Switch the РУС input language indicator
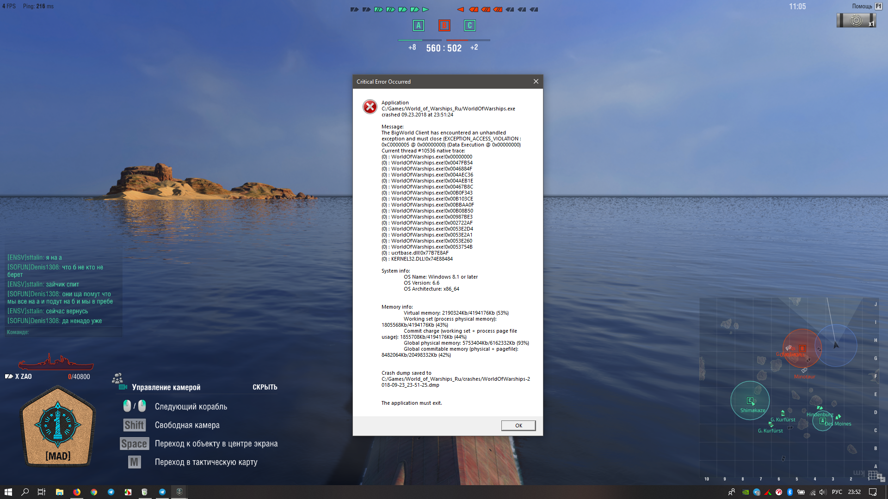The image size is (888, 499). [837, 492]
